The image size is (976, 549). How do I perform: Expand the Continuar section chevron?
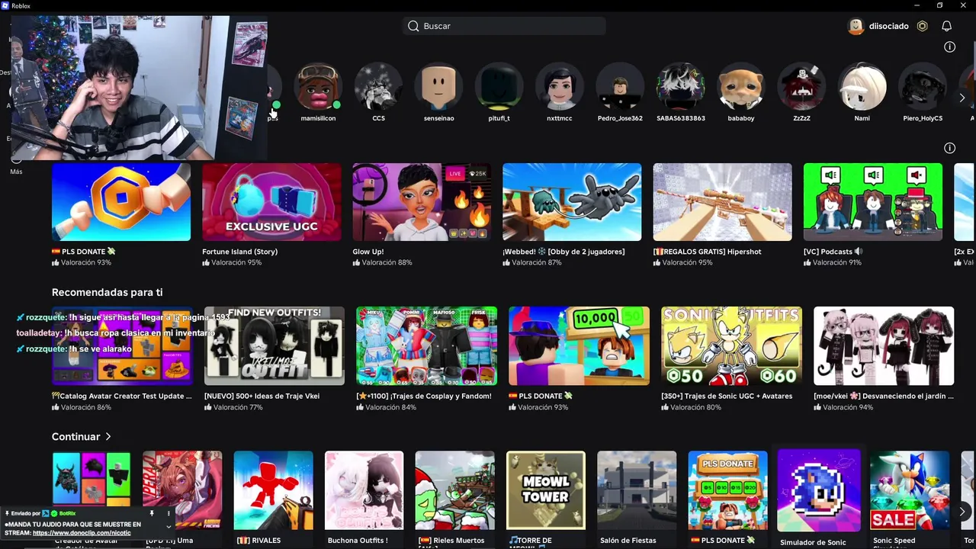[x=108, y=437]
